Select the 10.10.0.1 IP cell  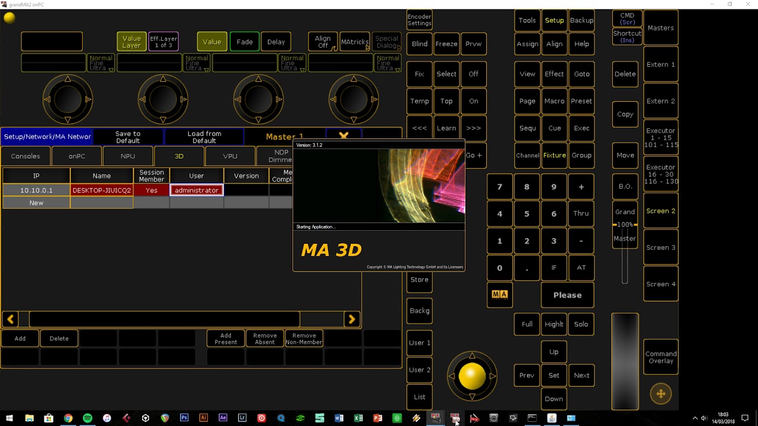click(x=36, y=190)
